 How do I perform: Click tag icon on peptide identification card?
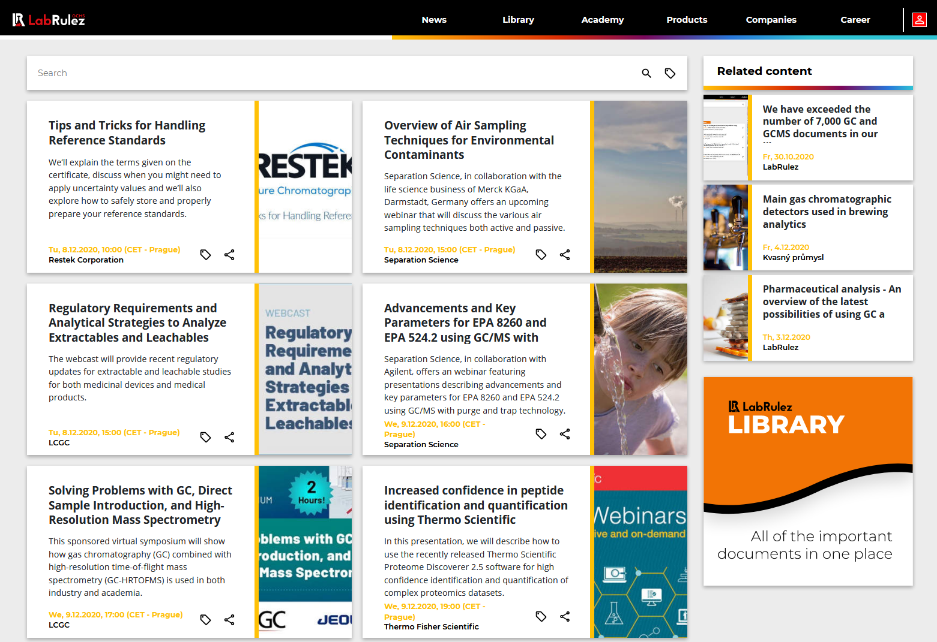pyautogui.click(x=541, y=616)
